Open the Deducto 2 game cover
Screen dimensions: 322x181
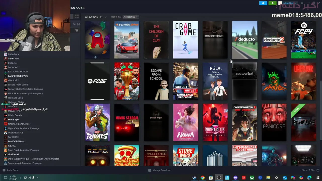tap(274, 40)
